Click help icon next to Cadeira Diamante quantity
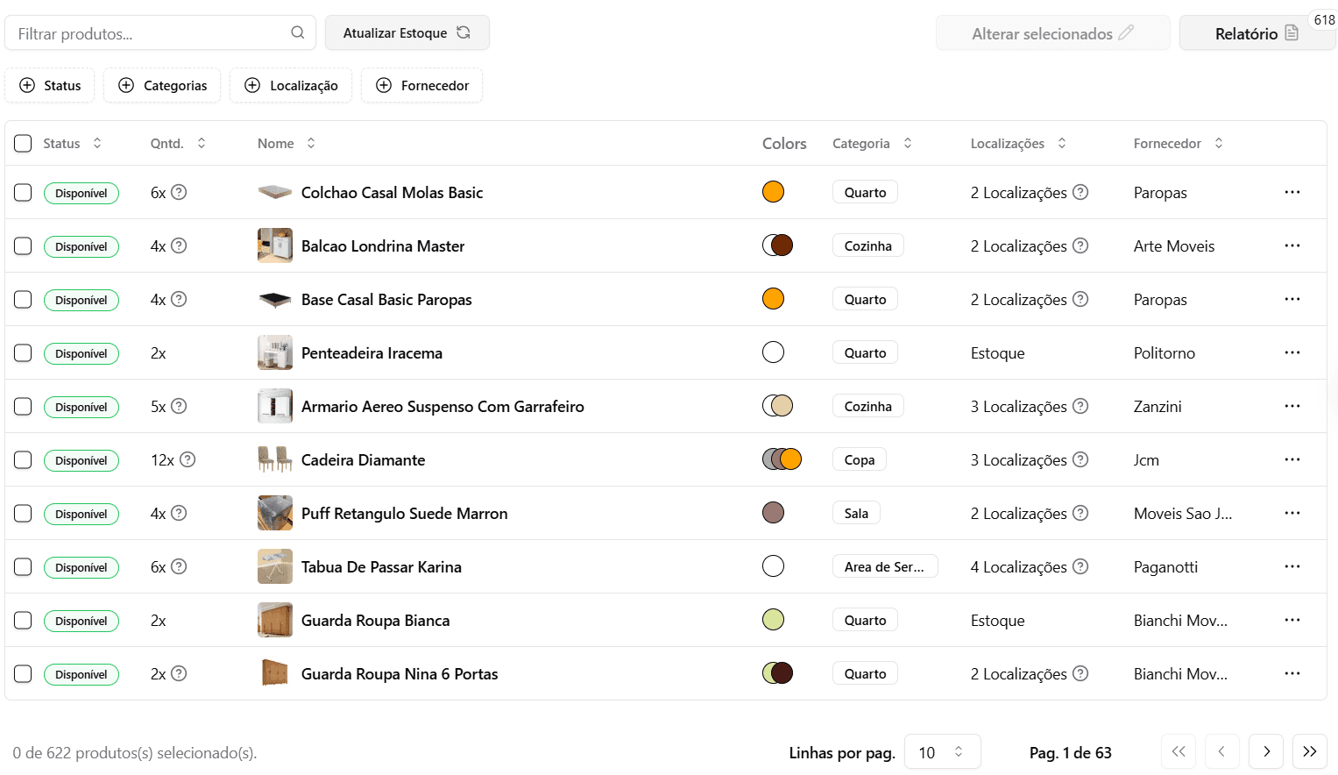The height and width of the screenshot is (775, 1338). (x=188, y=459)
